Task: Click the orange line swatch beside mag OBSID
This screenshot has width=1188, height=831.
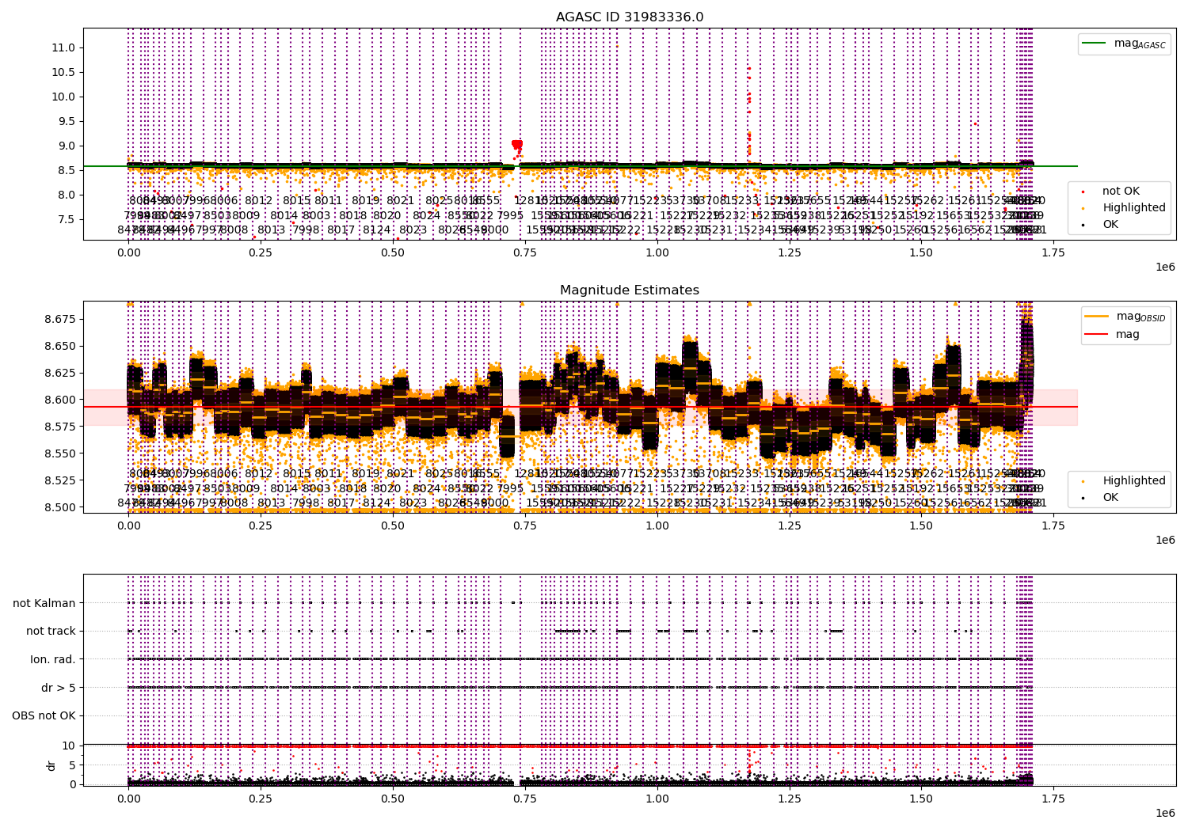Action: tap(1097, 316)
